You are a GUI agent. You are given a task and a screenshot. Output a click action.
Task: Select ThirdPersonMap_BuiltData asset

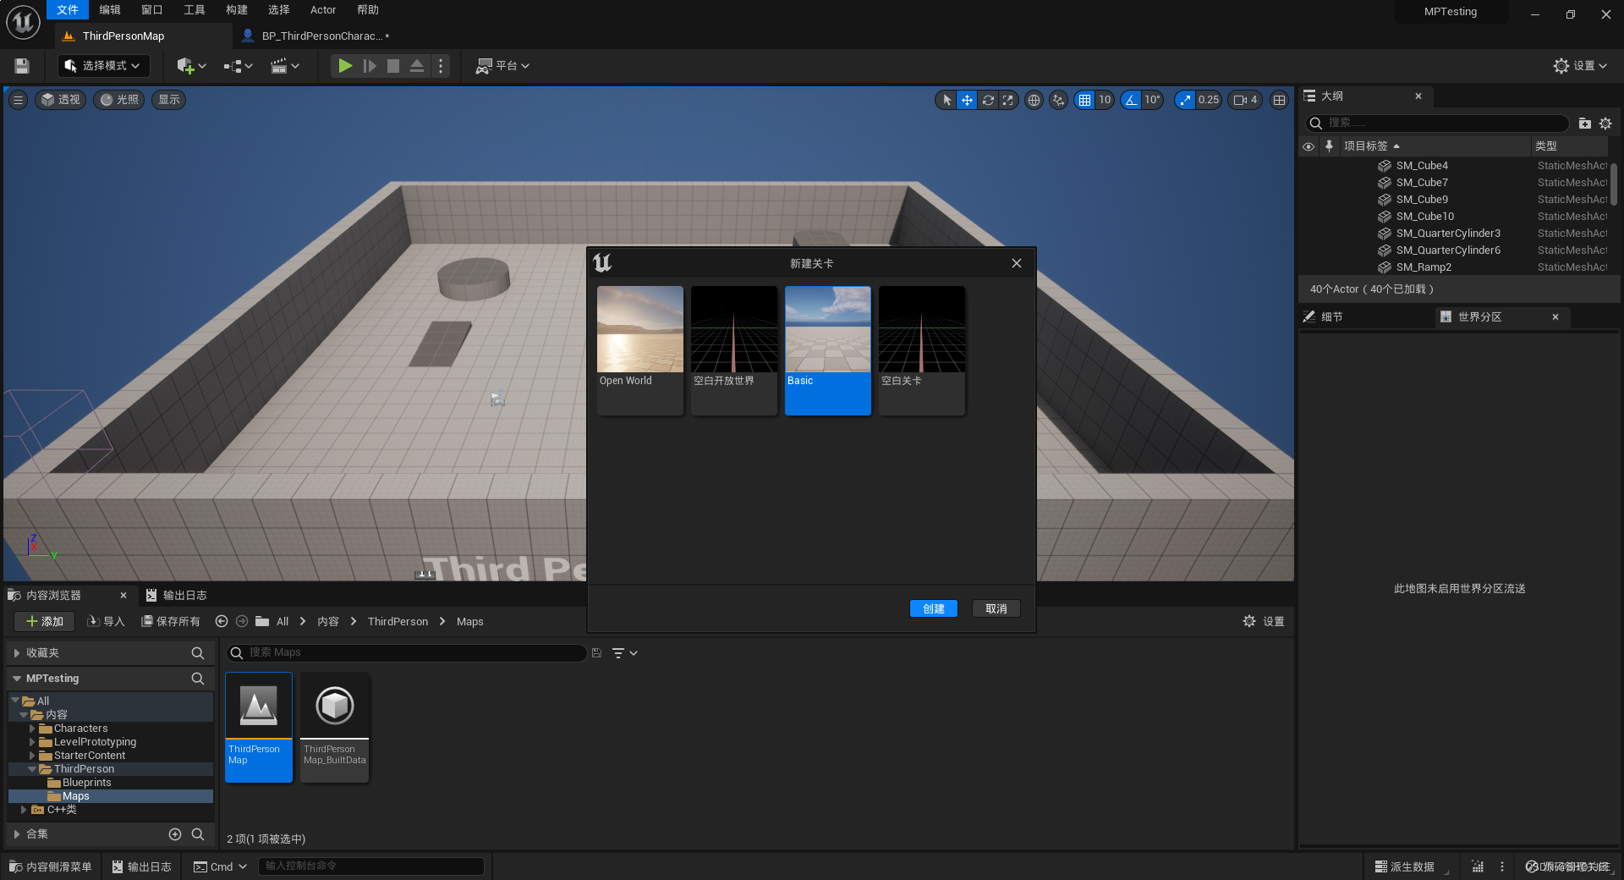tap(335, 728)
